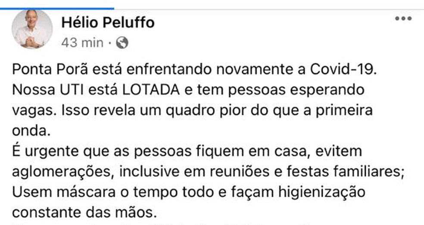The image size is (424, 225).
Task: Click the phrase "festas familiares"
Action: tap(345, 171)
